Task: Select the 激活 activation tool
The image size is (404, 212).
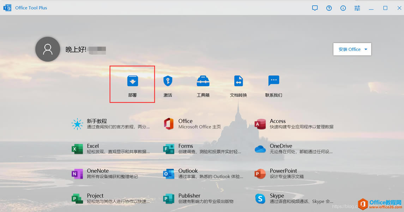Action: (168, 84)
